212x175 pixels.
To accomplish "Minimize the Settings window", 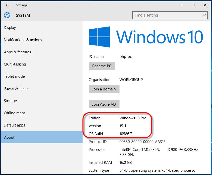I will 181,5.
